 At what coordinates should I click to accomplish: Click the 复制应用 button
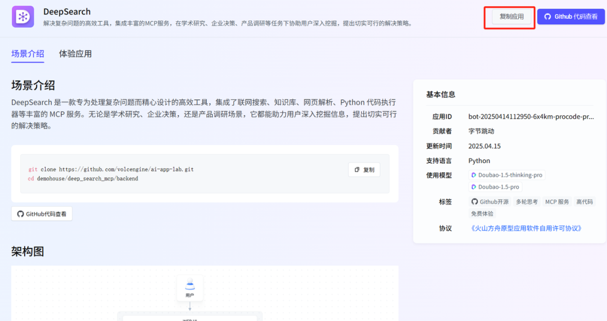point(511,17)
